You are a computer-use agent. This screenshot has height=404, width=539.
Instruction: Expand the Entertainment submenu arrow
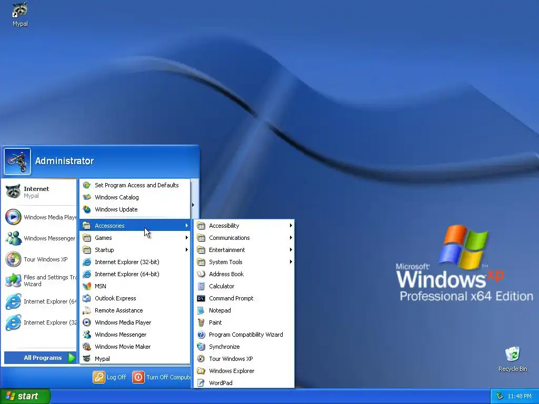pos(291,250)
